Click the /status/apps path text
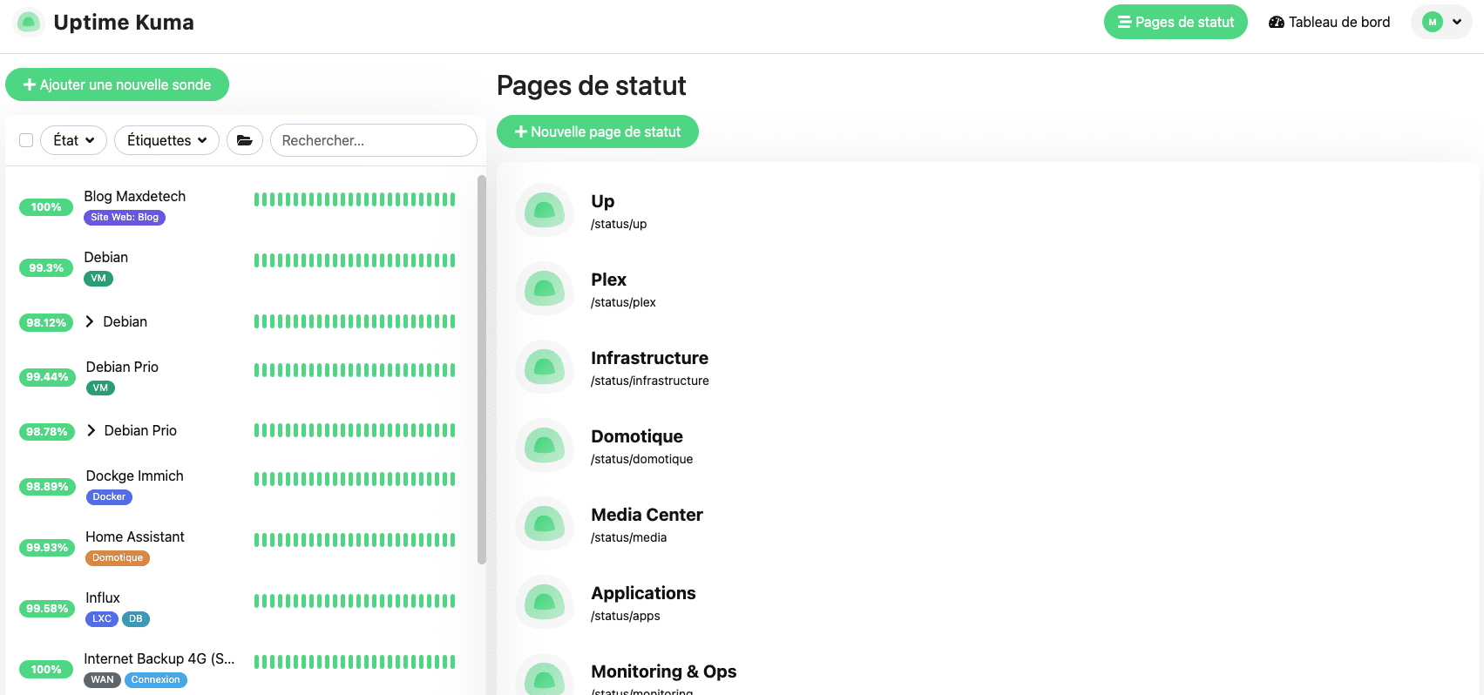The width and height of the screenshot is (1484, 695). click(x=625, y=616)
